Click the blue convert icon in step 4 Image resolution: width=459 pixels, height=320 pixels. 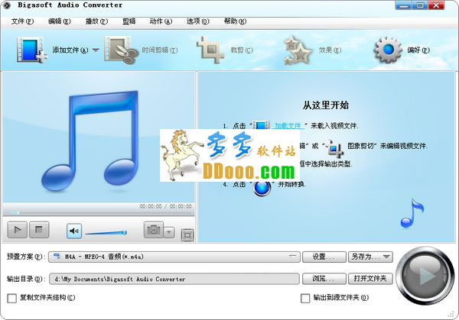tap(262, 188)
